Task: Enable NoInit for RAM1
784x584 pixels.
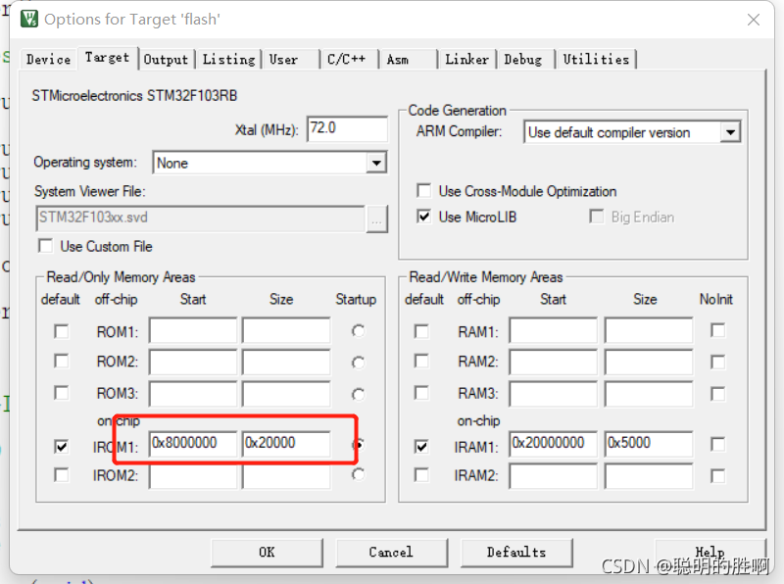Action: [x=718, y=330]
